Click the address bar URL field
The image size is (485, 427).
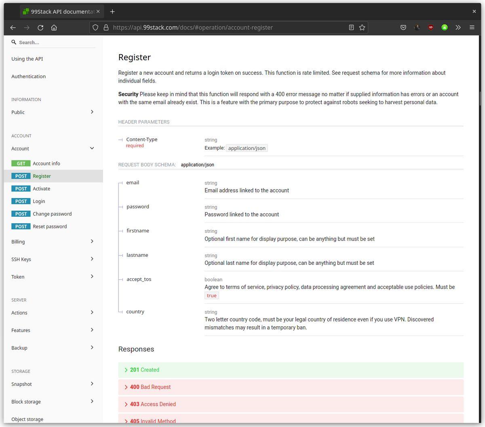[228, 27]
